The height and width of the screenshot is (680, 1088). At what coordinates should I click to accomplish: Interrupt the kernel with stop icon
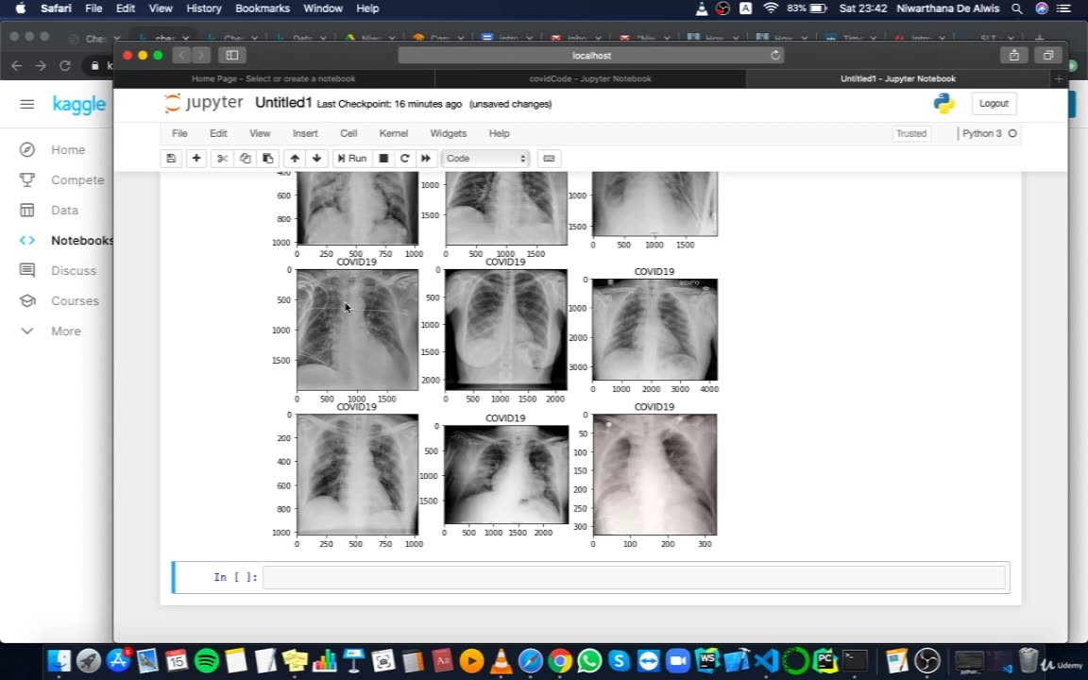(383, 159)
